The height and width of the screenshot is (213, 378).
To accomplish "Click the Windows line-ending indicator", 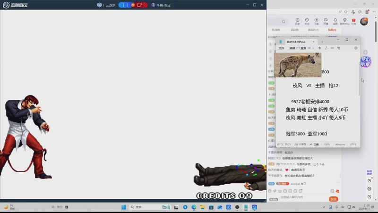I will [340, 144].
